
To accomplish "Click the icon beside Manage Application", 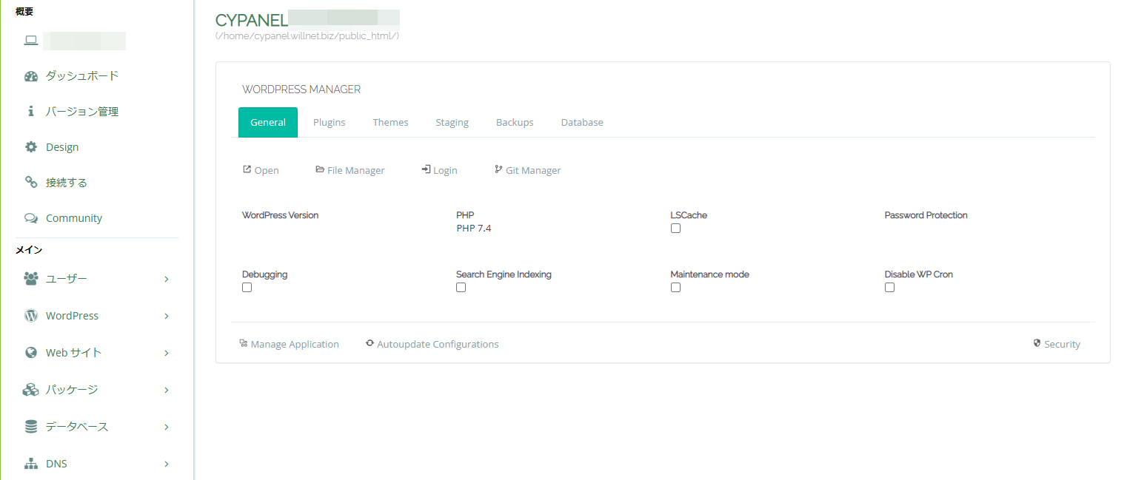I will tap(243, 343).
